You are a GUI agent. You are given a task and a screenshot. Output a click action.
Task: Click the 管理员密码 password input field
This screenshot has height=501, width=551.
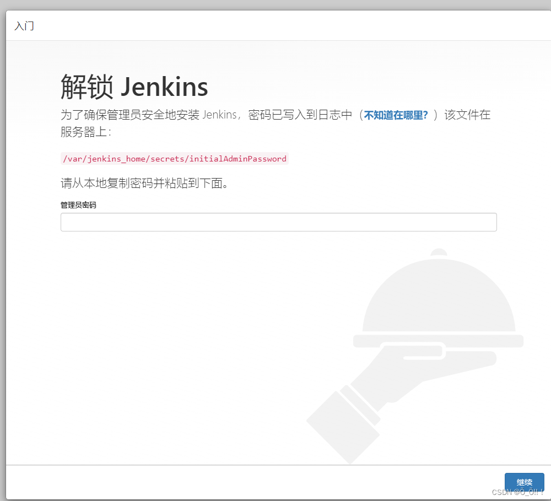(x=278, y=222)
